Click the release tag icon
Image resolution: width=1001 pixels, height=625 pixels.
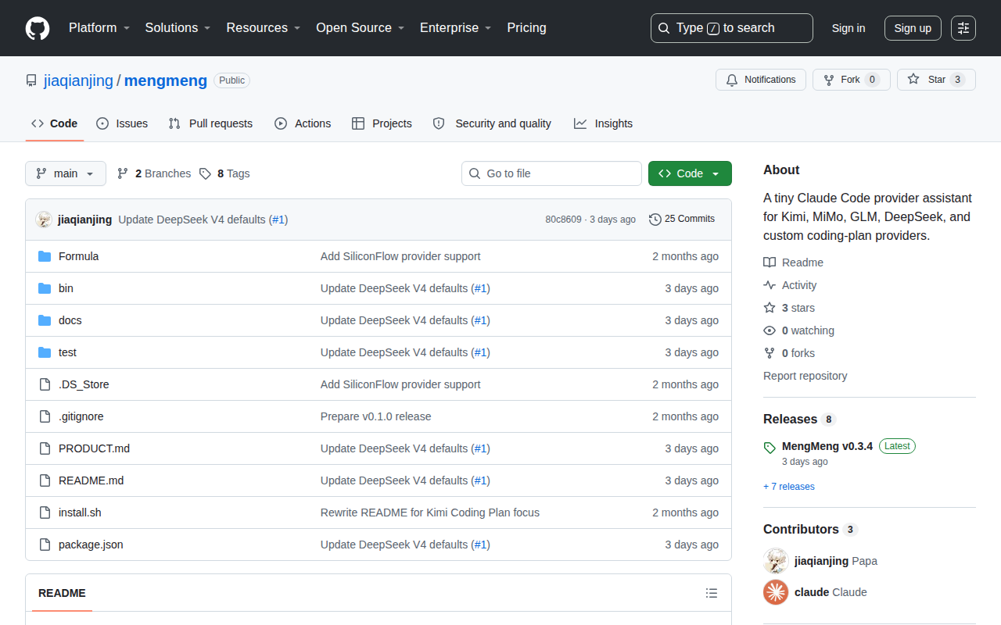pos(770,448)
